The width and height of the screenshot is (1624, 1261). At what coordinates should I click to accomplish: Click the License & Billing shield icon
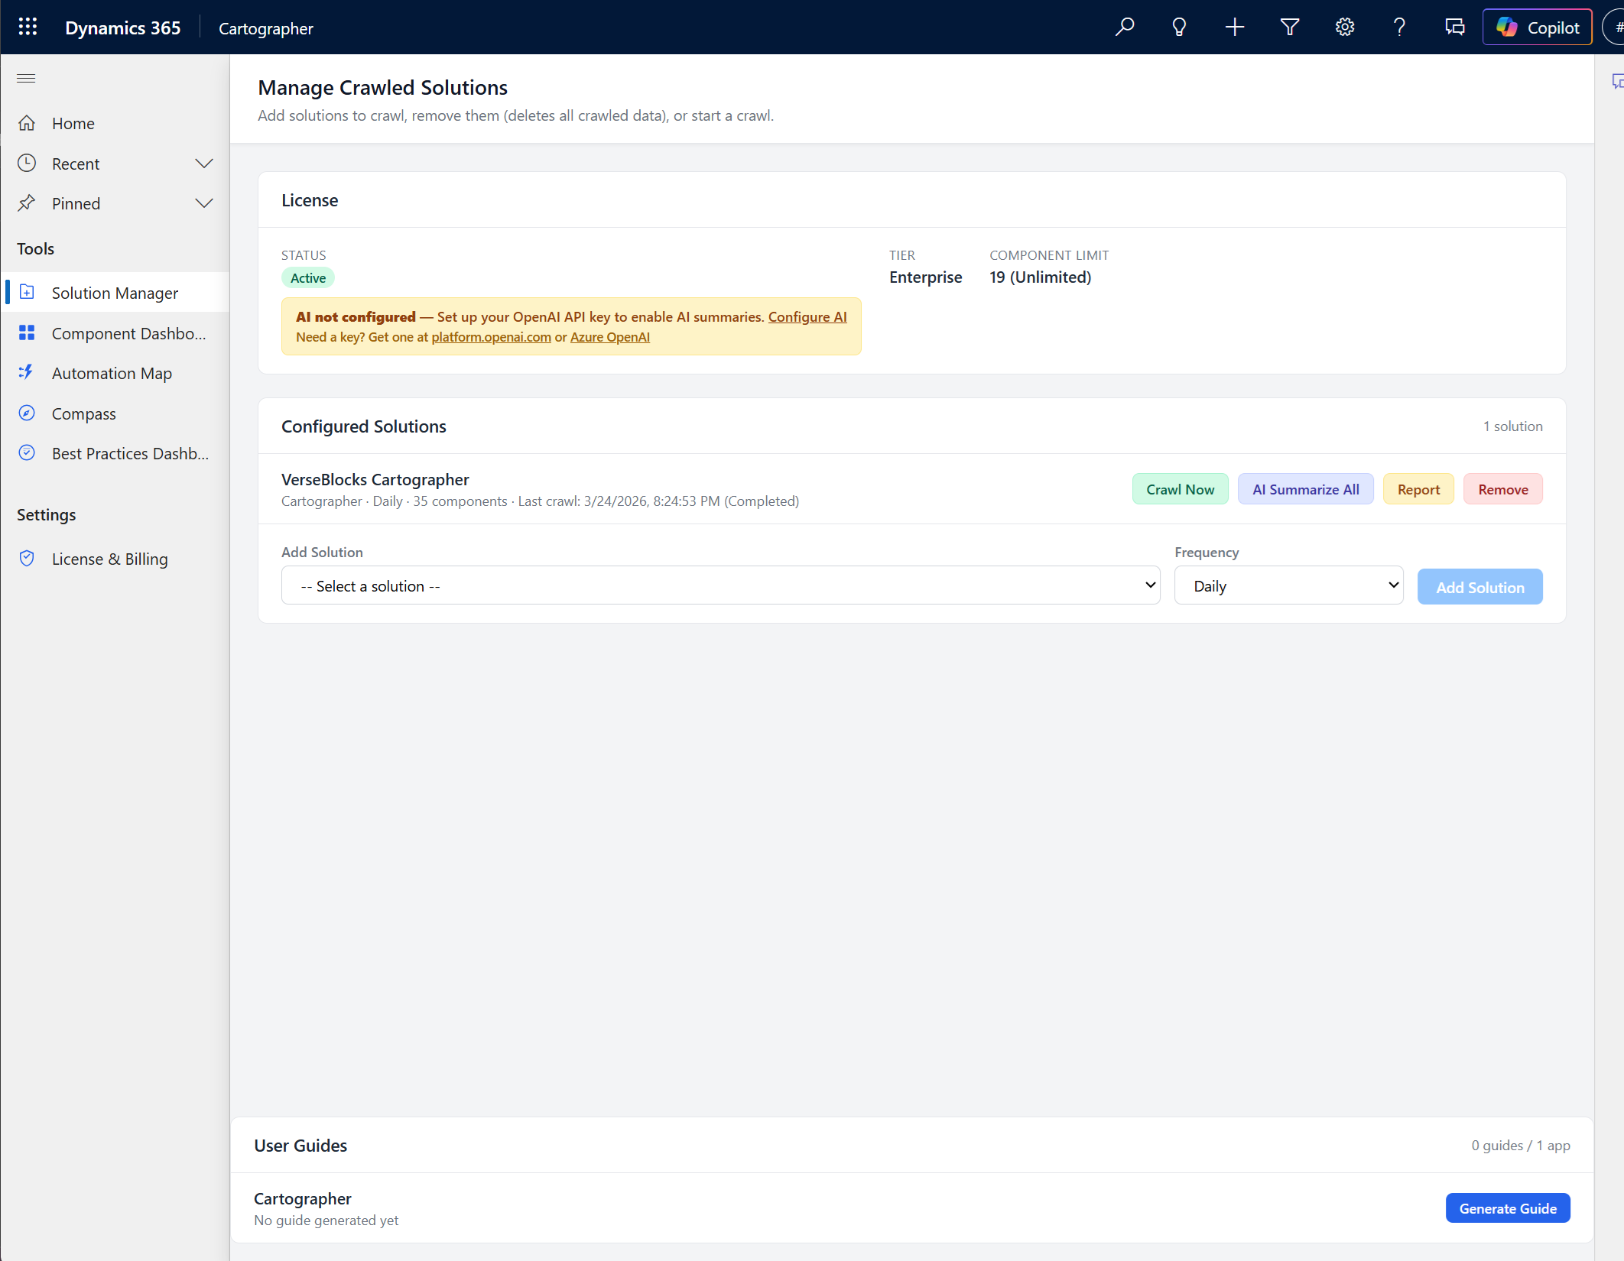27,559
